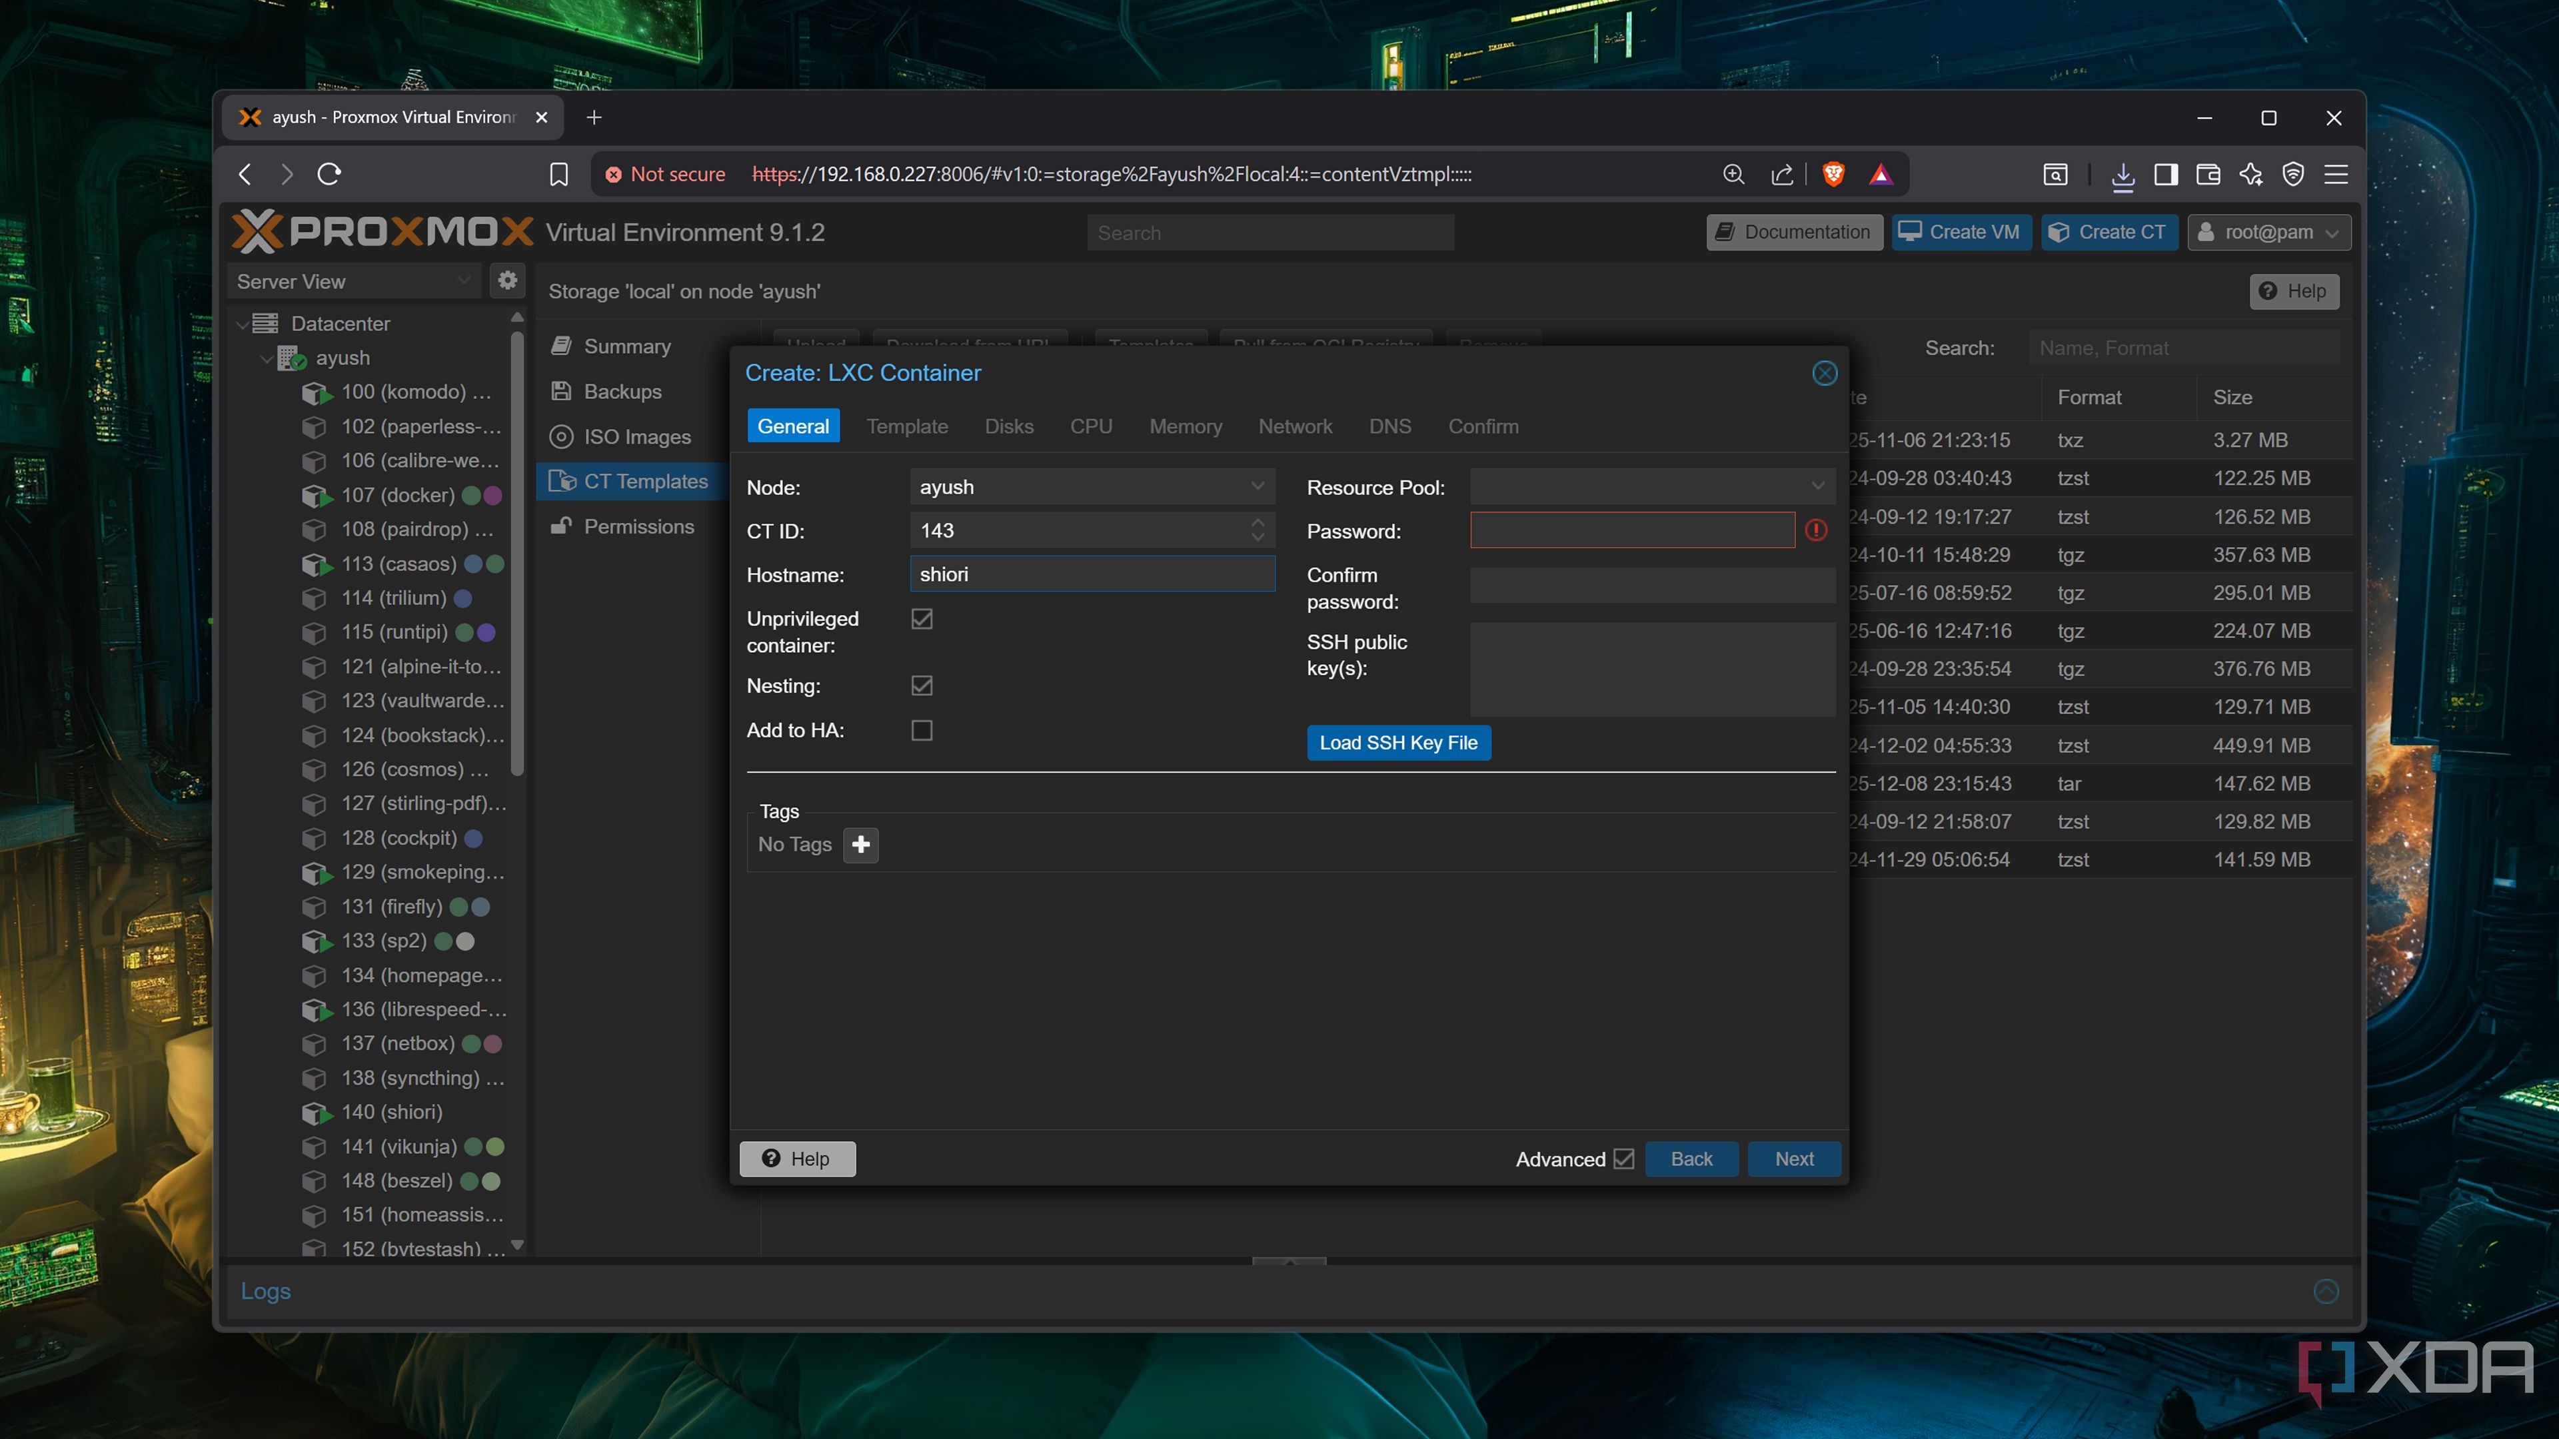Open Server View settings gear

(506, 281)
